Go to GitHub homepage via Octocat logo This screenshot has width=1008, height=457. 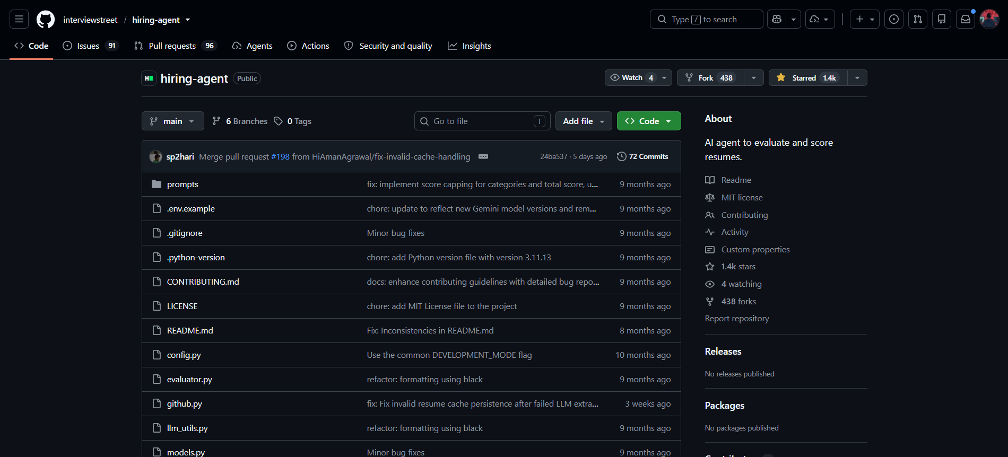[46, 20]
